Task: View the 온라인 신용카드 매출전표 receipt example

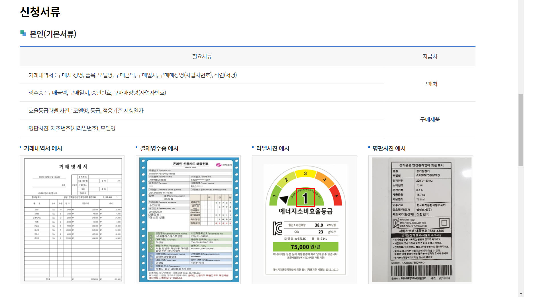Action: click(189, 219)
